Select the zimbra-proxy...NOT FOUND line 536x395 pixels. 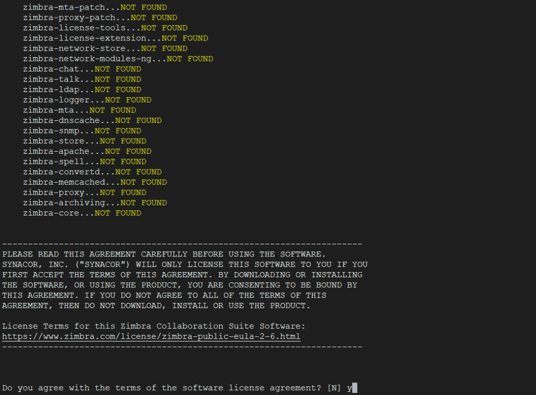point(85,193)
